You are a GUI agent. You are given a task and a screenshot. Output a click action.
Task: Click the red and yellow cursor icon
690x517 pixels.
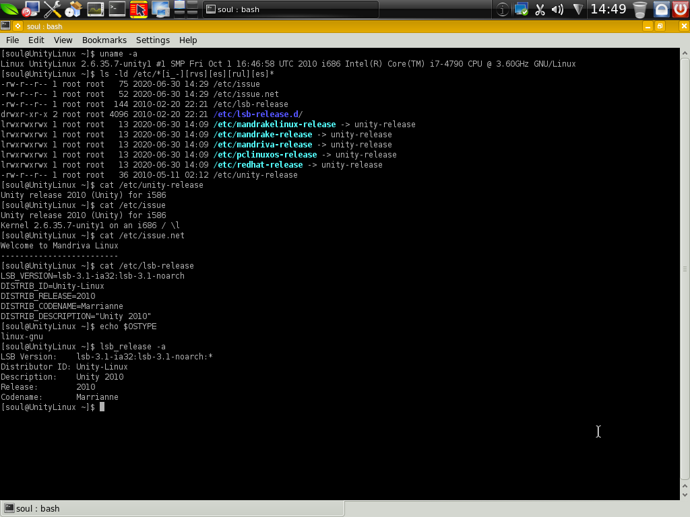point(139,9)
